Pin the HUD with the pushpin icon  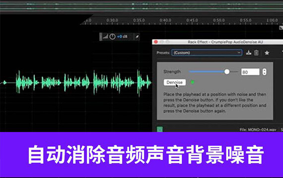pos(137,37)
